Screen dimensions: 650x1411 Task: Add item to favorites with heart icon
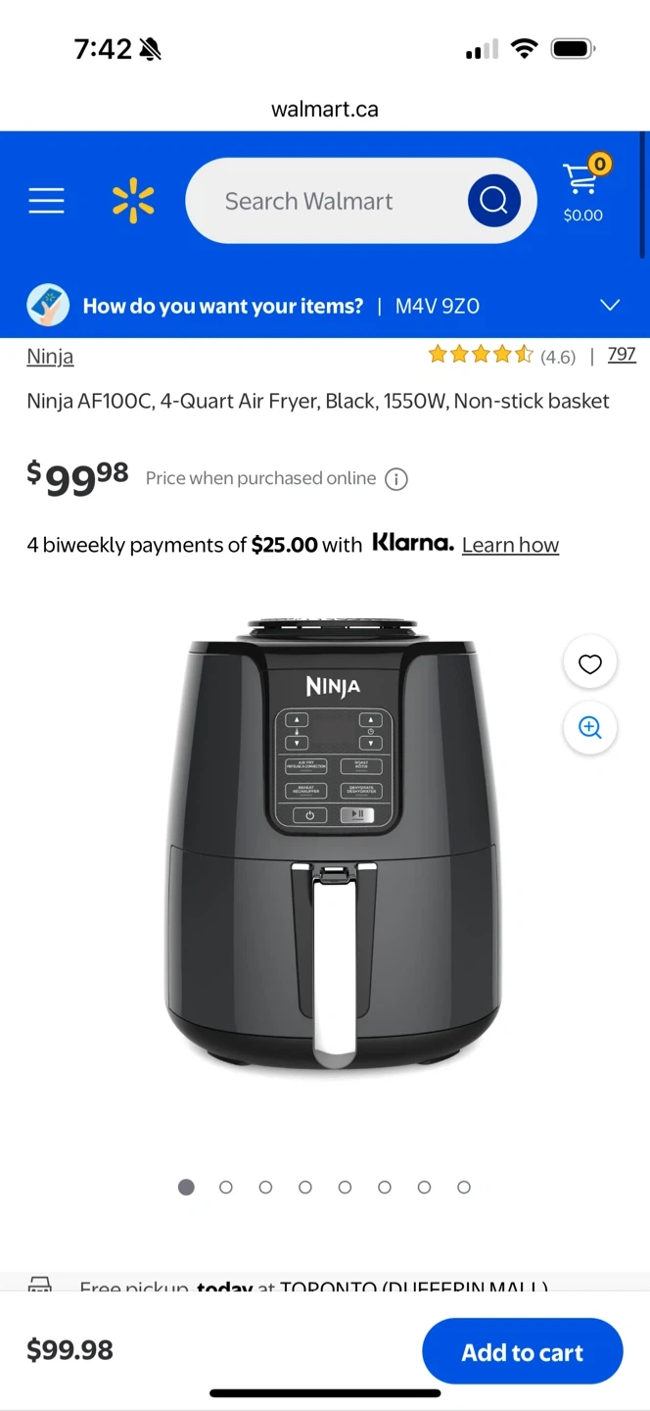point(589,664)
